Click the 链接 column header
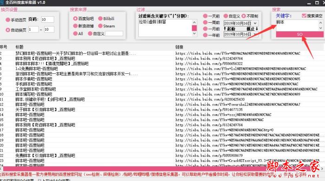This screenshot has height=181, width=325. [179, 47]
